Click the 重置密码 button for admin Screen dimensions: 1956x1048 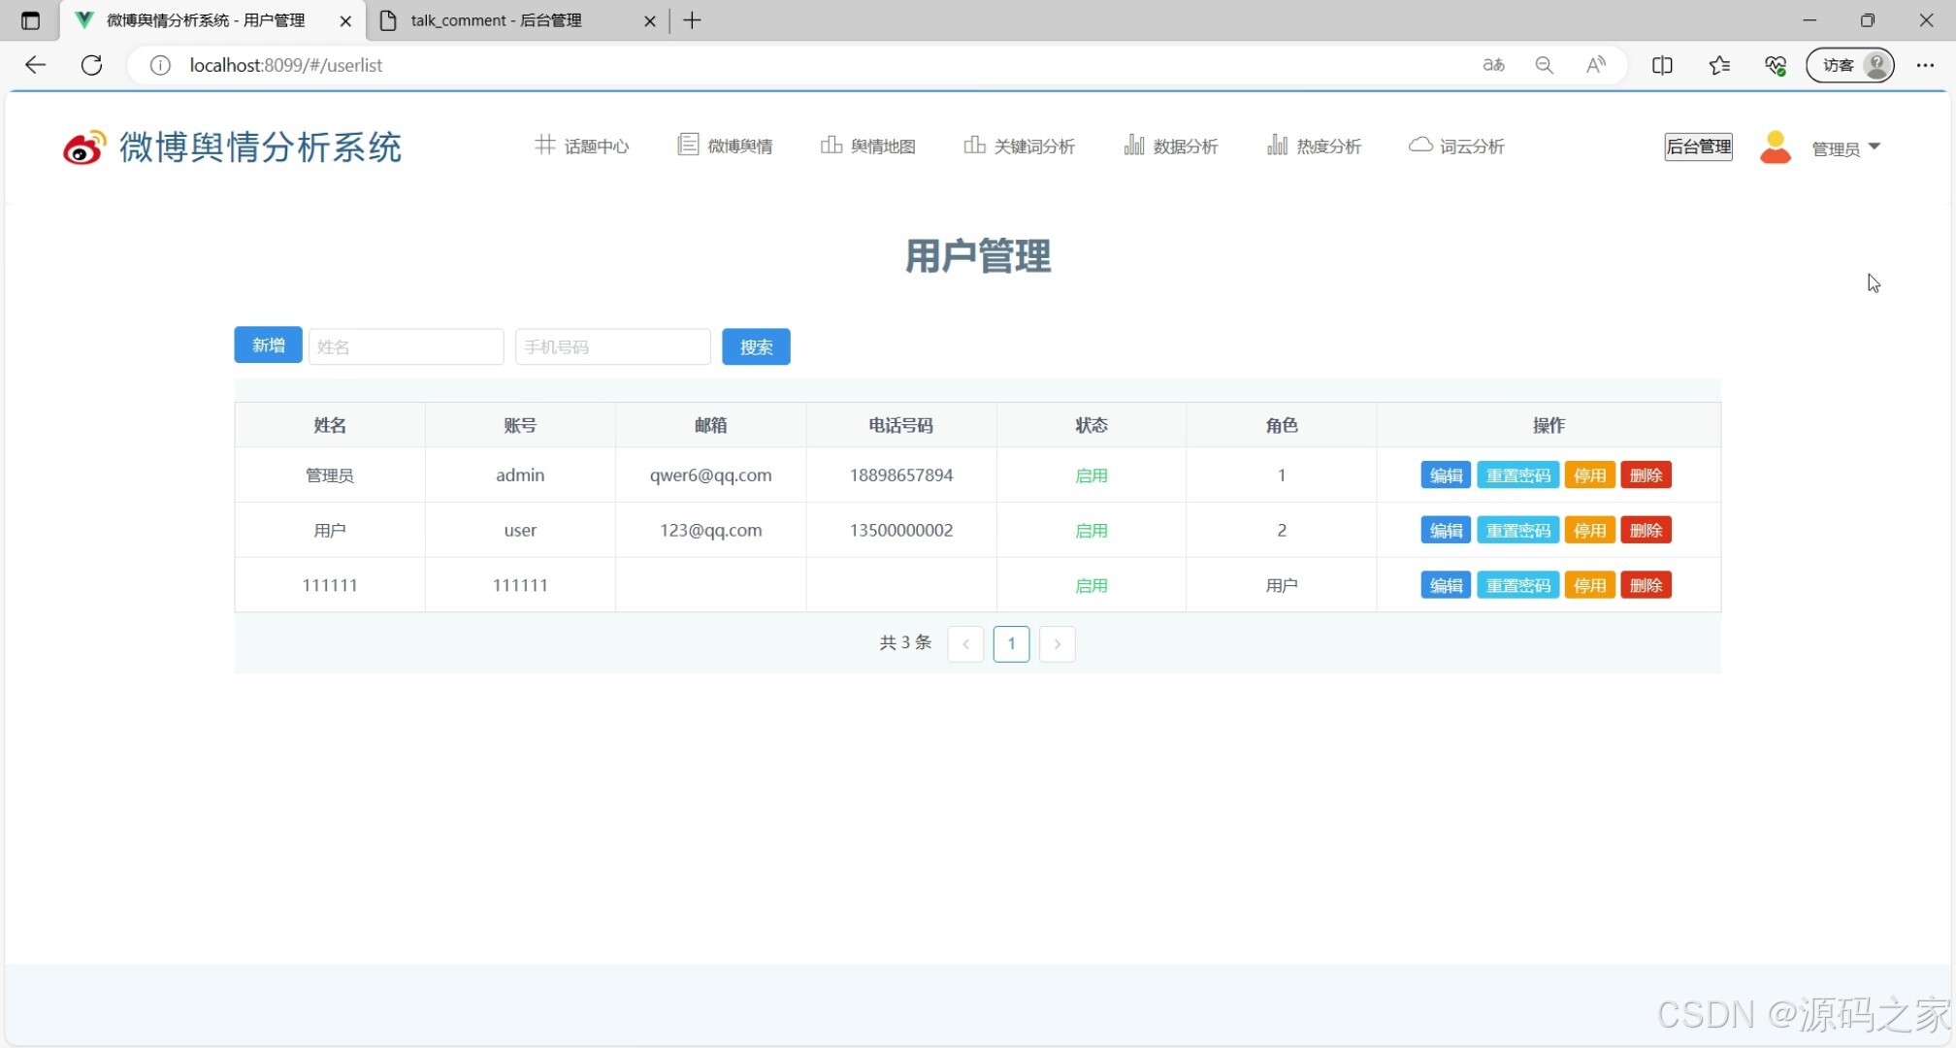pyautogui.click(x=1517, y=475)
